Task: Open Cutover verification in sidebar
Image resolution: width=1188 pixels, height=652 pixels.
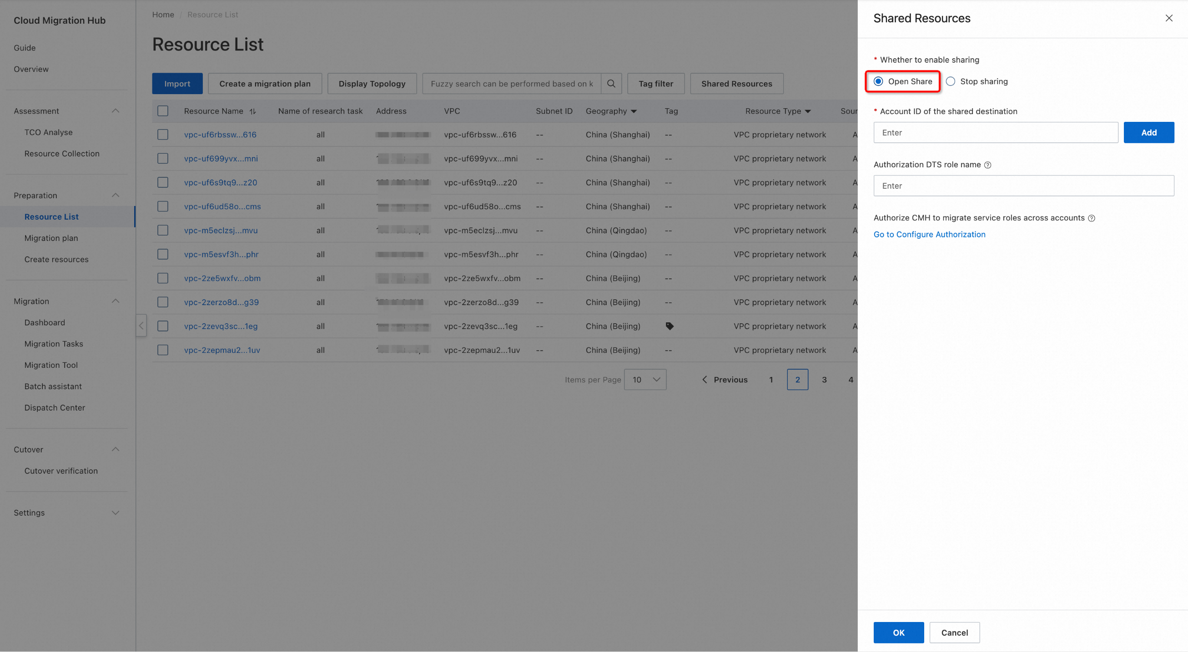Action: tap(61, 471)
